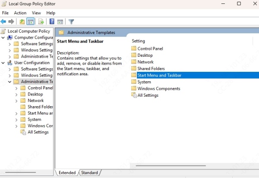Click the User Configuration icon in tree
The height and width of the screenshot is (178, 259).
[10, 63]
